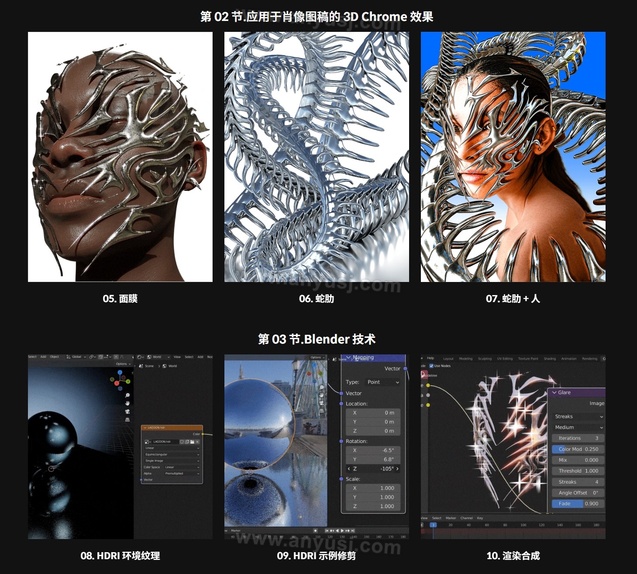This screenshot has width=637, height=574.
Task: Open the Equirectangular projection dropdown
Action: point(172,454)
